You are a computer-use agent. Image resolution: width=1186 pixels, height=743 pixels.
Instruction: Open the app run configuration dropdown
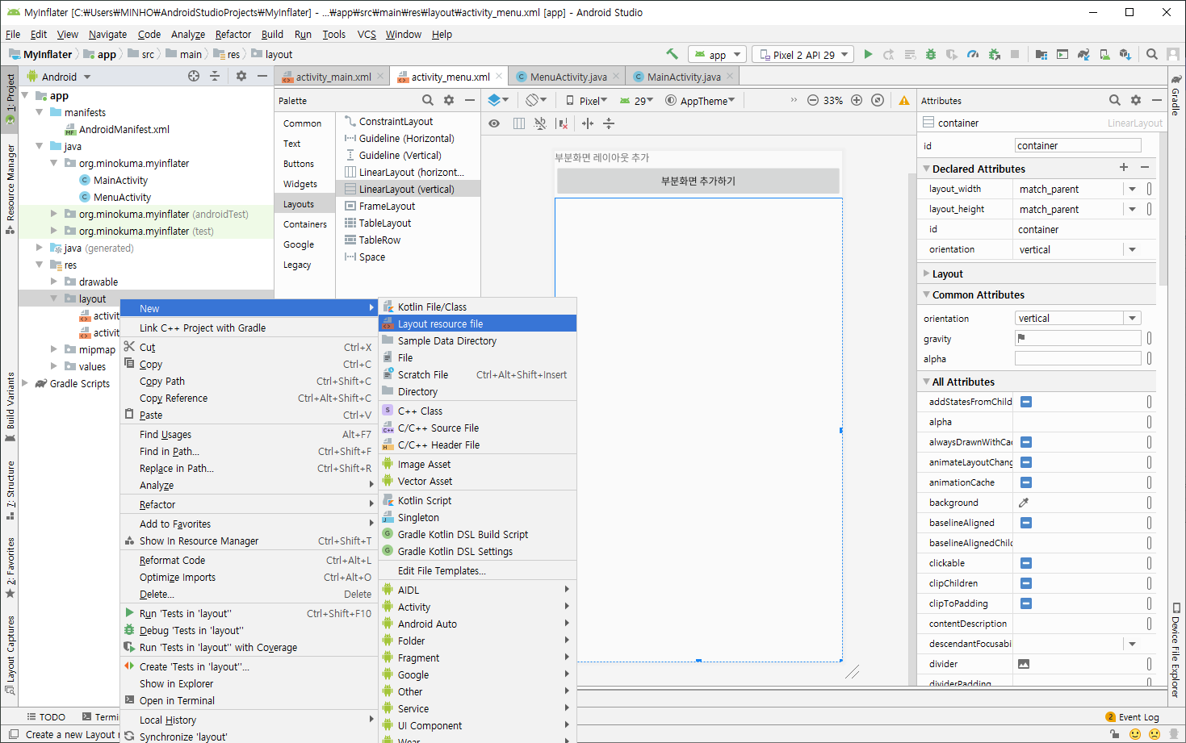tap(717, 55)
